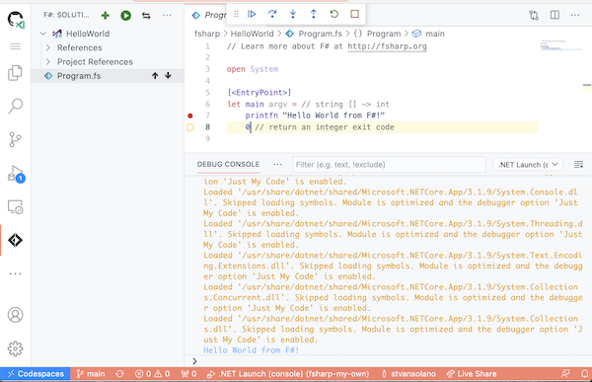Screen dimensions: 592x382
Task: Open debug console panel more options
Action: click(278, 165)
